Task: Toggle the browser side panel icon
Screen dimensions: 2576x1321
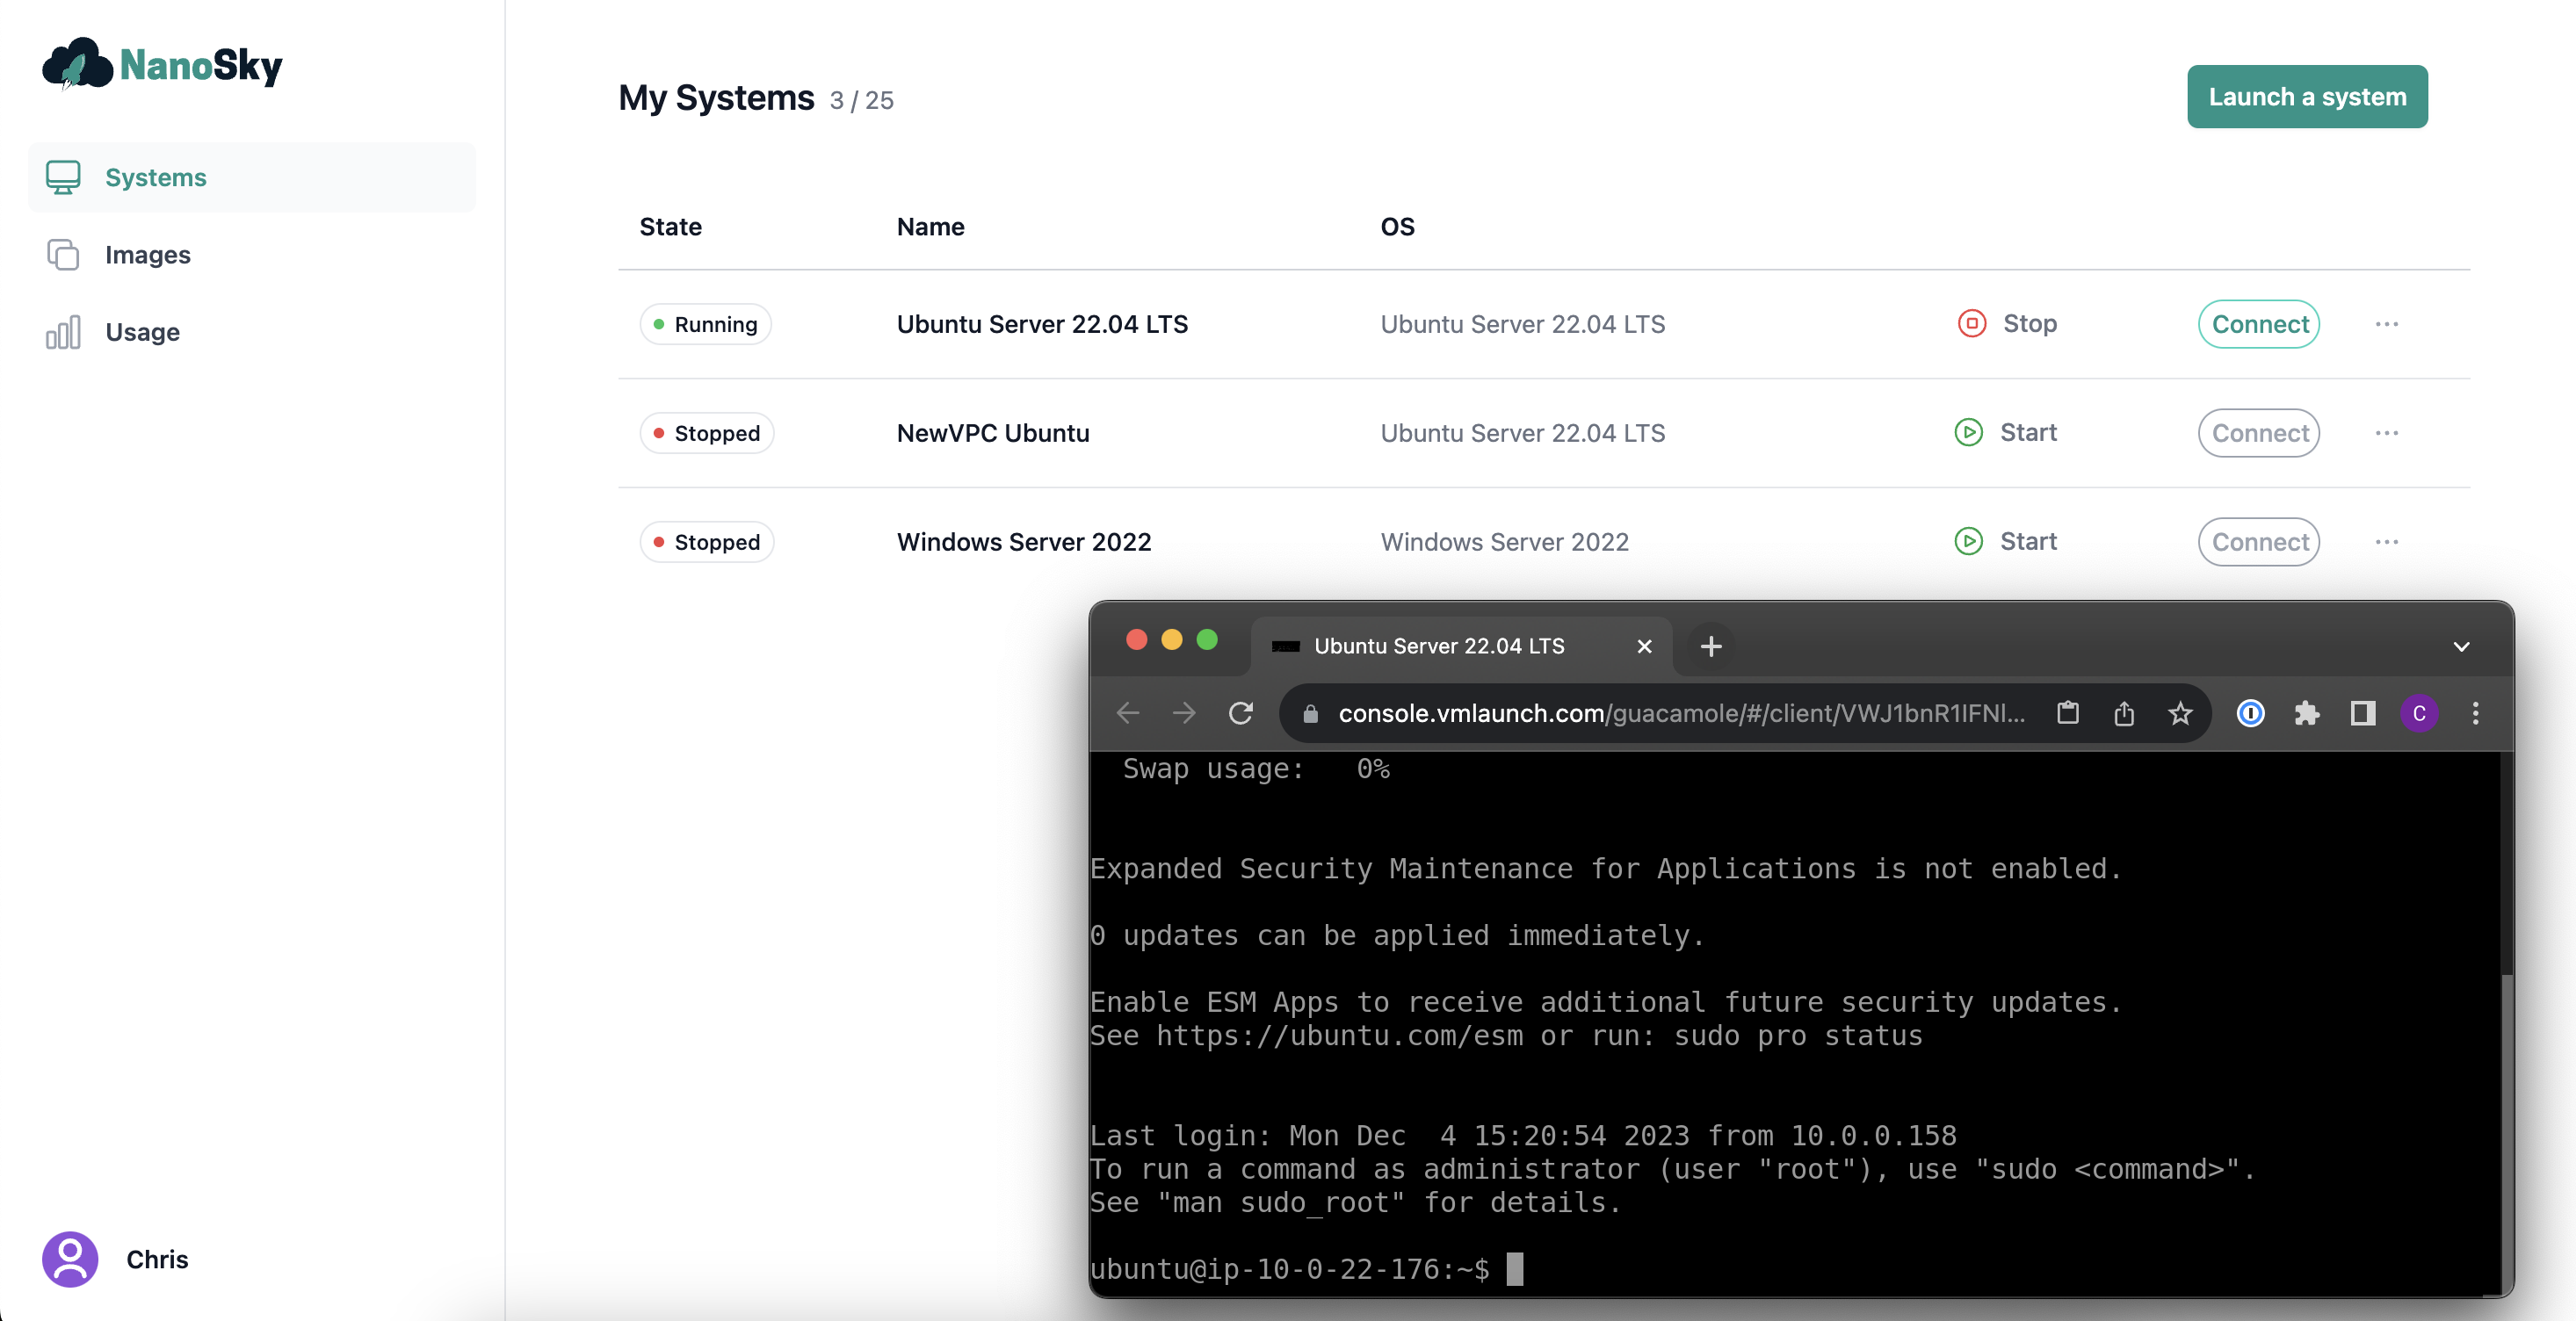Action: (2363, 713)
